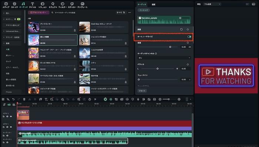Viewport: 259px width, 147px height.
Task: Open the オーディオチャンネル dropdown
Action: pos(164,58)
